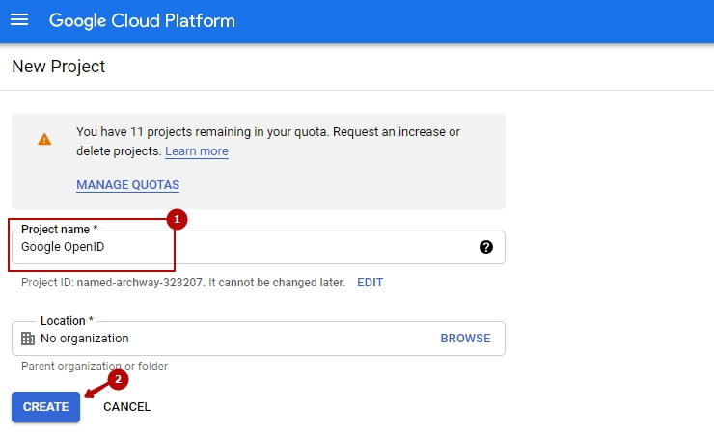Click EDIT next to the Project ID

pos(370,283)
